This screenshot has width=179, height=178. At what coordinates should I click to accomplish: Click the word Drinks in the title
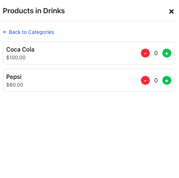(x=54, y=11)
